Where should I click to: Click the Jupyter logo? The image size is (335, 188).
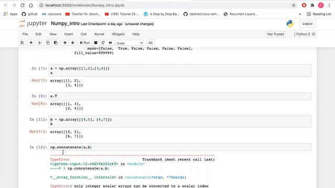[33, 23]
